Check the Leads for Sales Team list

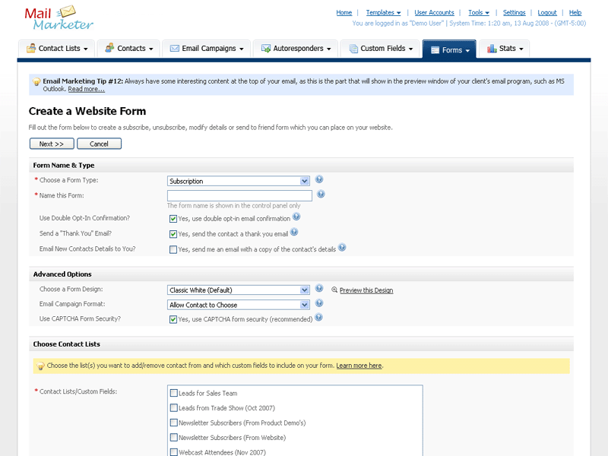click(x=174, y=394)
